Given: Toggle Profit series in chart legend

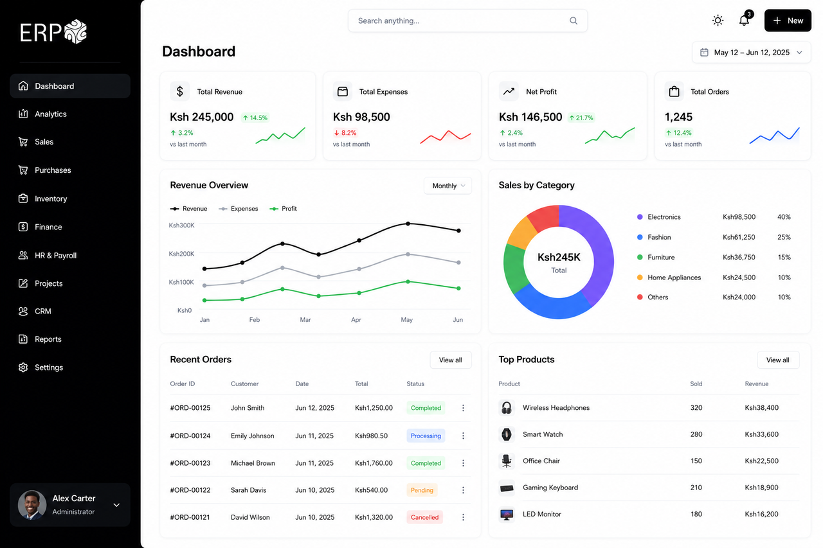Looking at the screenshot, I should click(x=283, y=209).
